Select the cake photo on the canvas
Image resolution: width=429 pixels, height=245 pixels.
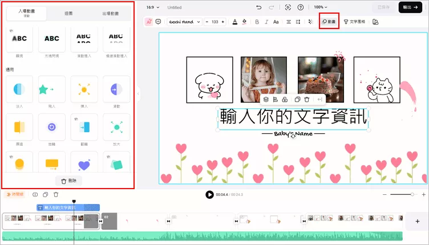point(321,79)
